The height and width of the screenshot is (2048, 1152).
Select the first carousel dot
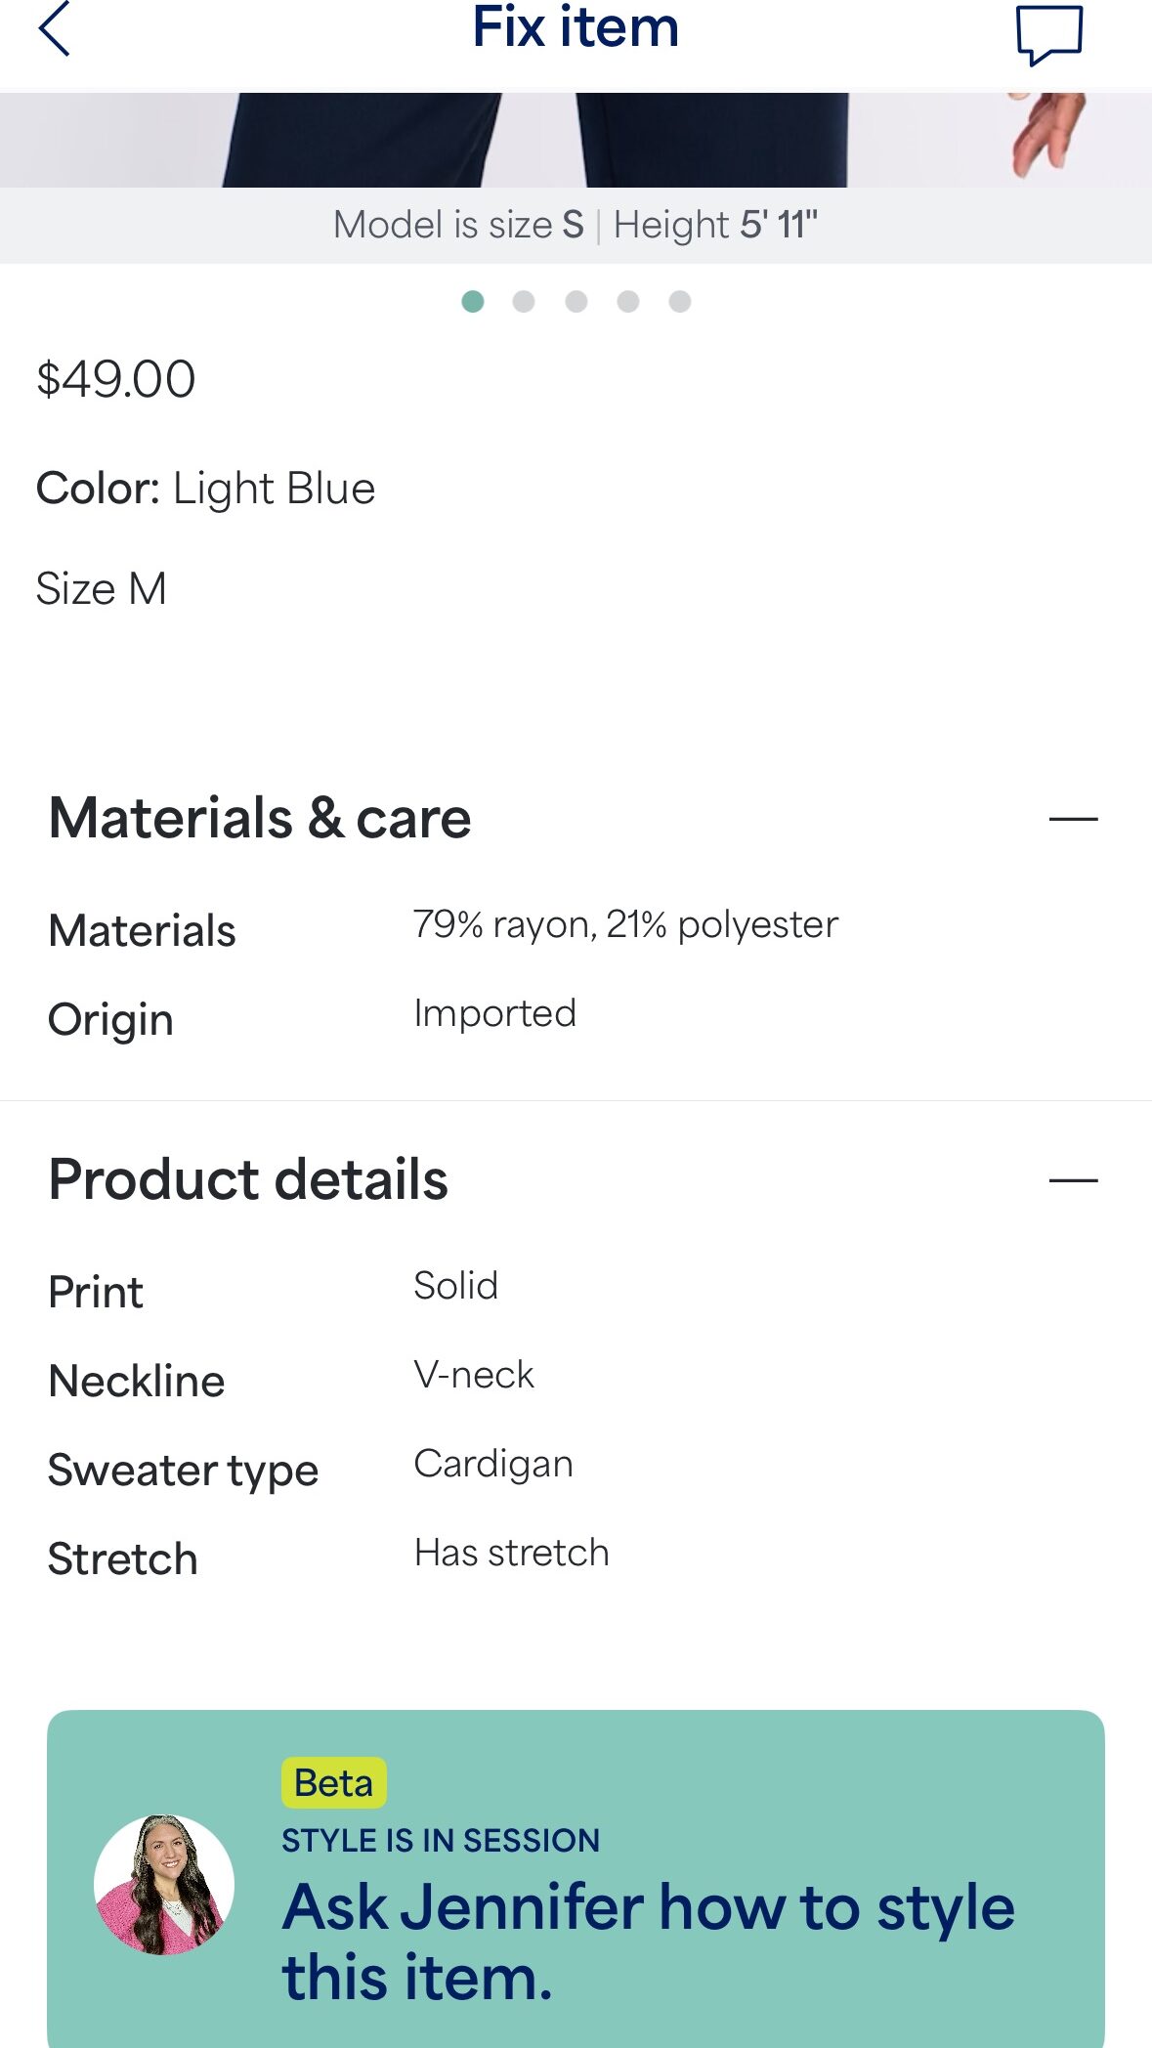click(x=473, y=302)
